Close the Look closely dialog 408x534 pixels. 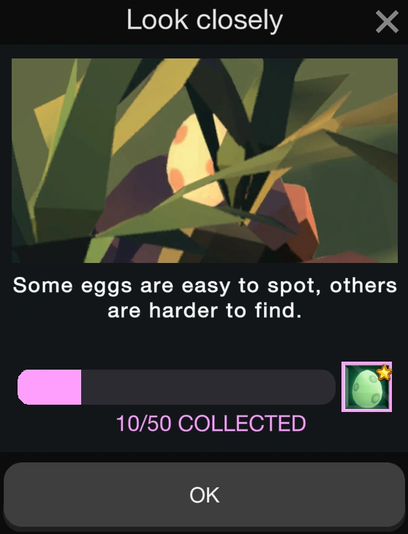click(387, 21)
